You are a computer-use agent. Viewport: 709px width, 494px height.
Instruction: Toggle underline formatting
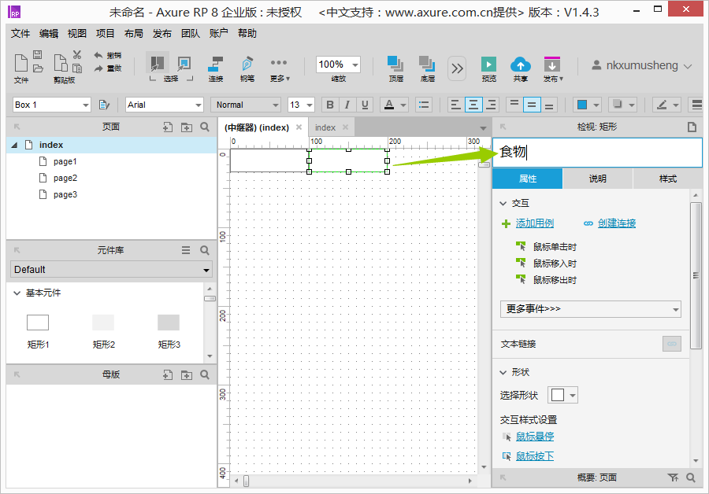365,105
